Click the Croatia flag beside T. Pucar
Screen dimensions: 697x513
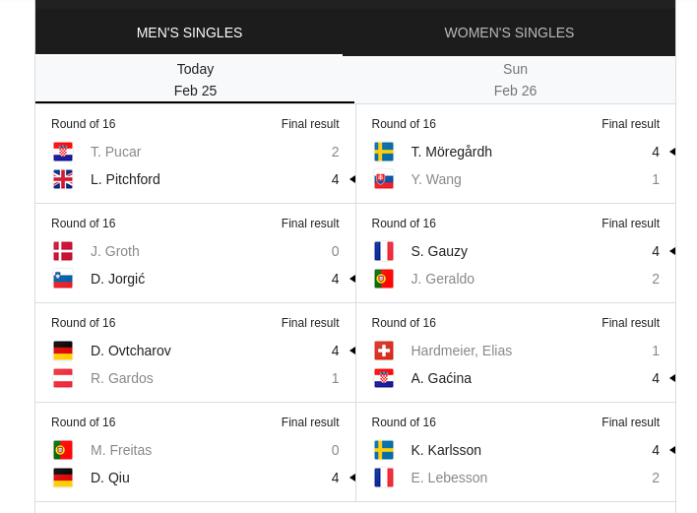(63, 152)
